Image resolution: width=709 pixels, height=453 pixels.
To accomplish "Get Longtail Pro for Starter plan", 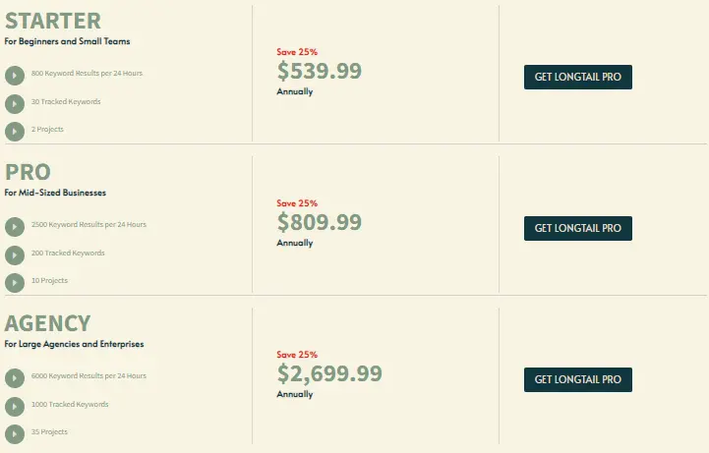I will coord(578,77).
